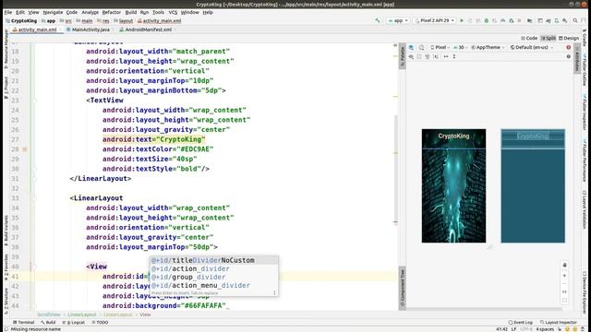Start debugging with the green bug icon

click(x=487, y=20)
